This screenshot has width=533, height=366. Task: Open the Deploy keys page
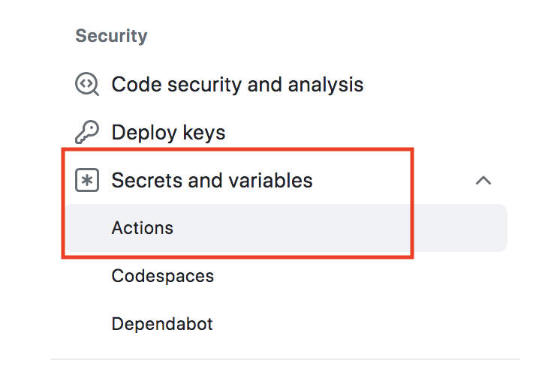[x=168, y=132]
